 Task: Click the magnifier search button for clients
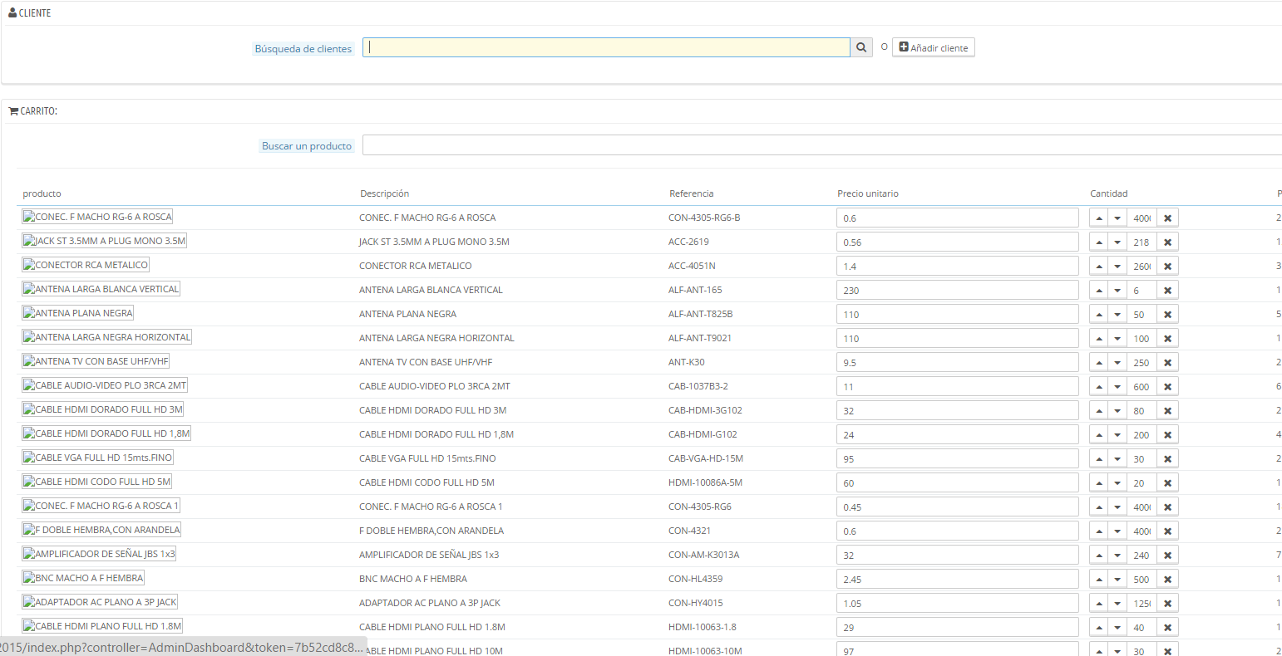point(861,47)
